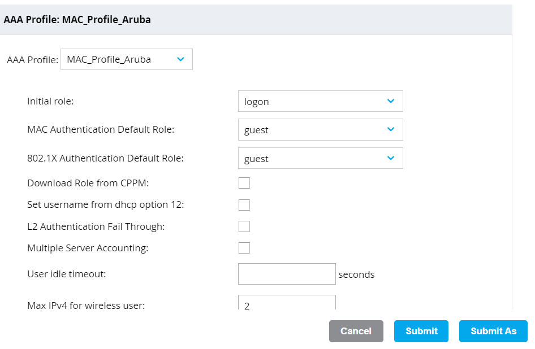
Task: Expand MAC Authentication Default Role 'guest' list
Action: 321,129
